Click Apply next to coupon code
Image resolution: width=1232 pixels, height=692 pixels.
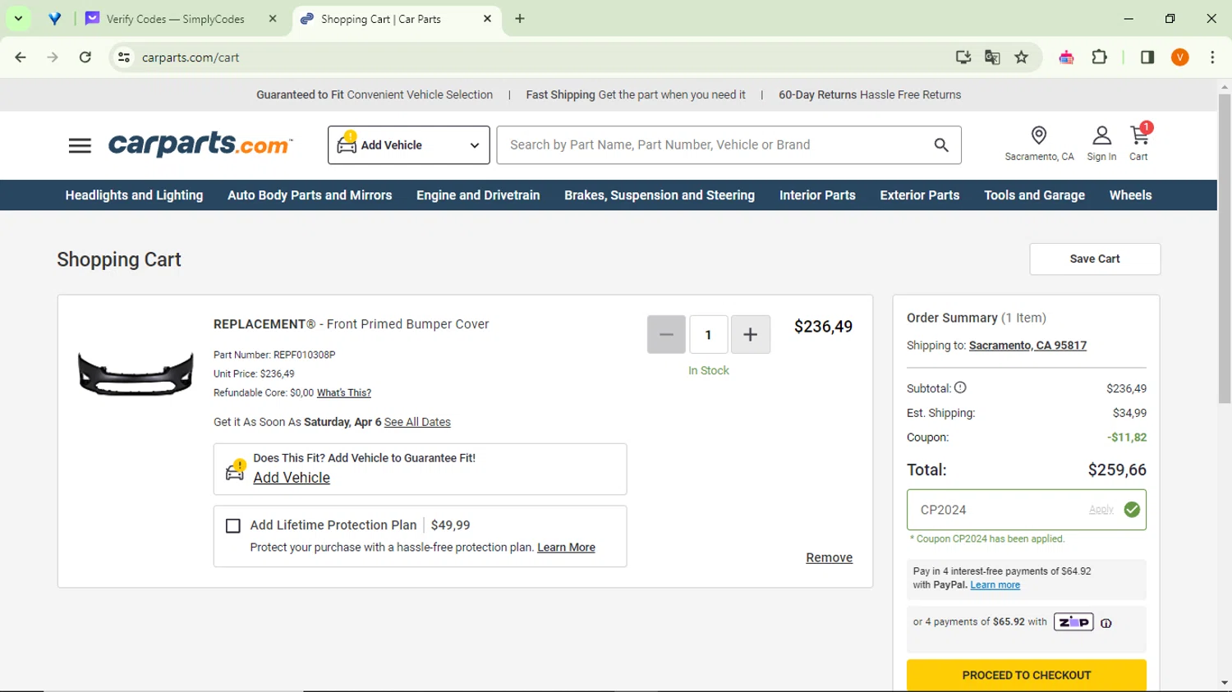[x=1101, y=510]
